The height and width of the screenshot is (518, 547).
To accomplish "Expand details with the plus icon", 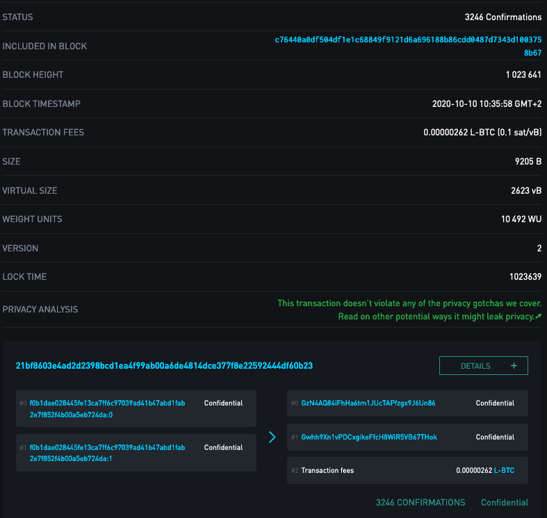I will point(514,366).
